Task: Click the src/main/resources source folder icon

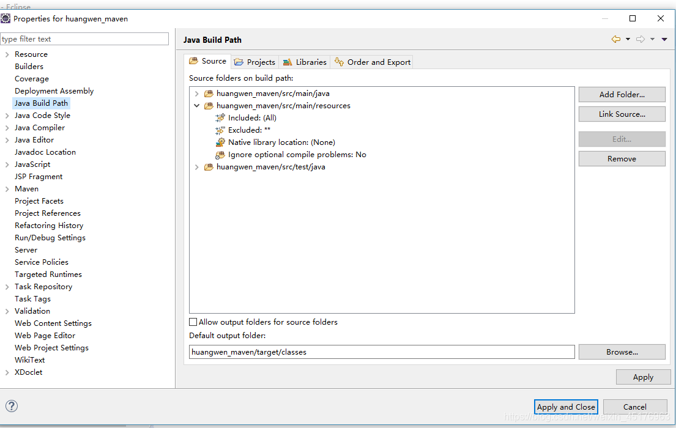Action: pos(209,106)
